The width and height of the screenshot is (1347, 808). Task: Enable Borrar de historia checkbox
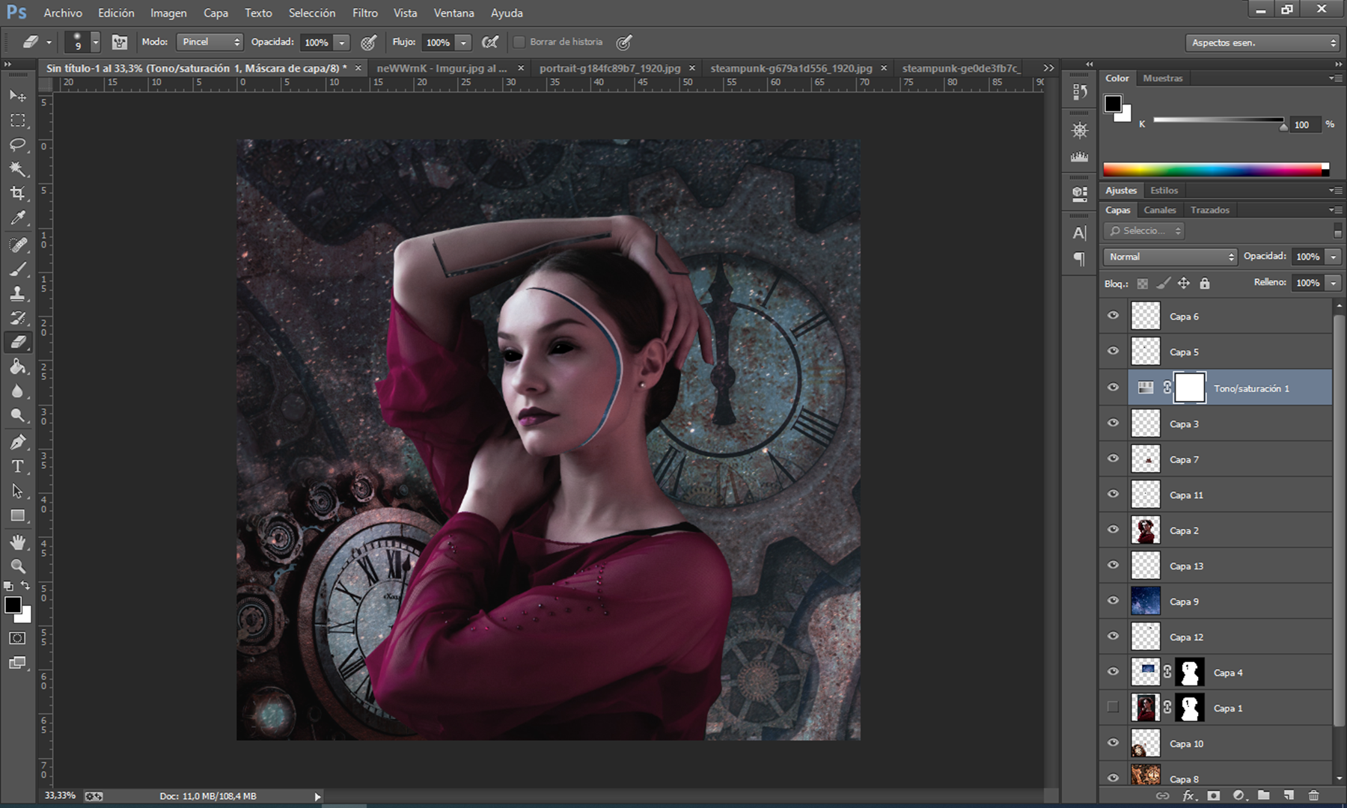(519, 42)
